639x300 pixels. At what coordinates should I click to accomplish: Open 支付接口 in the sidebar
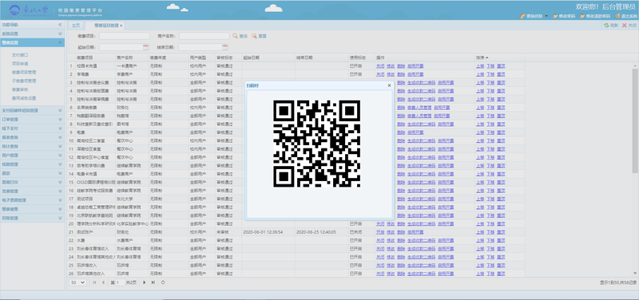pyautogui.click(x=20, y=54)
